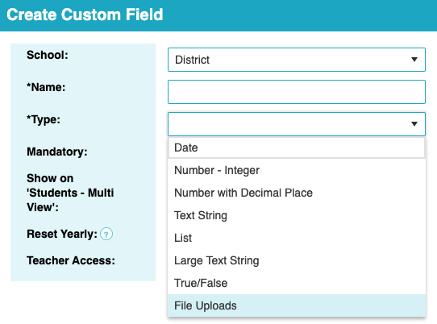Select the Type combo box field

click(297, 124)
